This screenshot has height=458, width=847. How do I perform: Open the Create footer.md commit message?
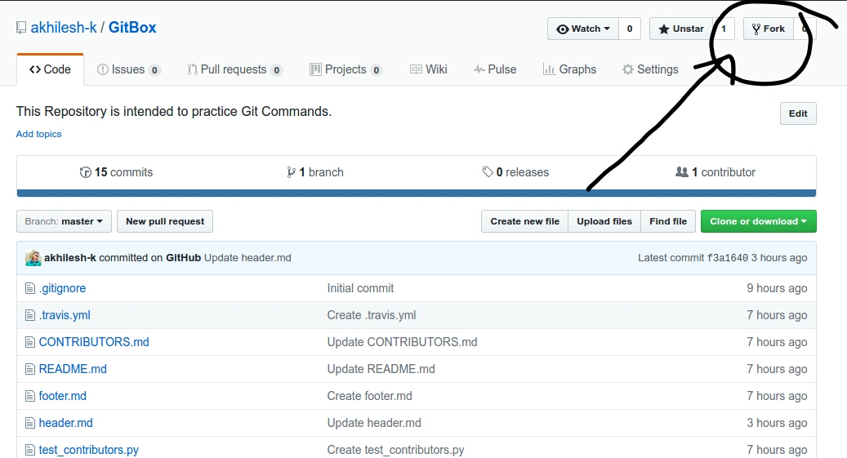[369, 397]
